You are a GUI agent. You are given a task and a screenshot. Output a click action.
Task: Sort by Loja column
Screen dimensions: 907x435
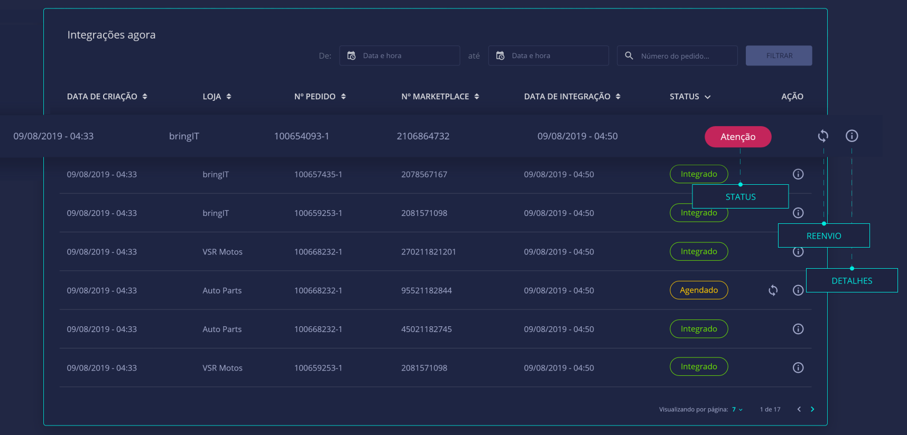click(x=229, y=97)
